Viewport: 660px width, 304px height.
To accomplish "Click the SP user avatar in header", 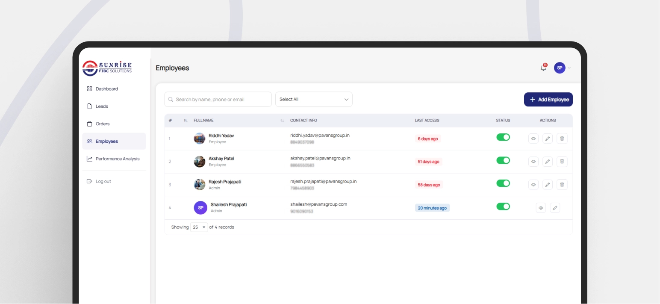I will tap(560, 68).
